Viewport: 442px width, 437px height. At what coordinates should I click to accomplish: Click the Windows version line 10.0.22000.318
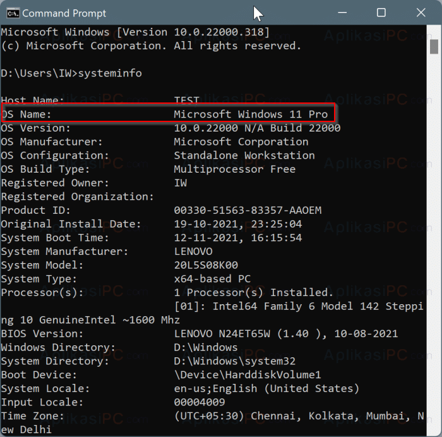click(x=135, y=32)
